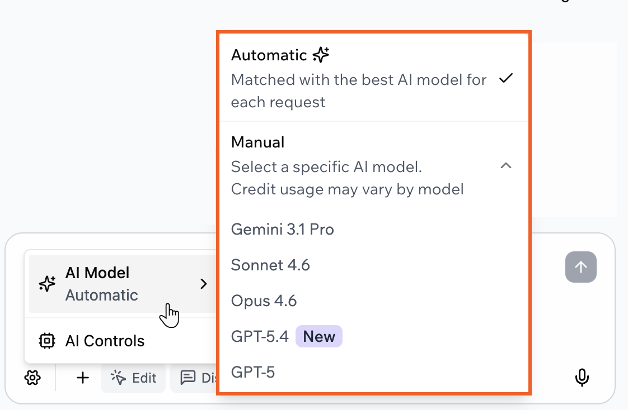Expand the AI Model submenu arrow
Screen dimensions: 628x410
(203, 284)
